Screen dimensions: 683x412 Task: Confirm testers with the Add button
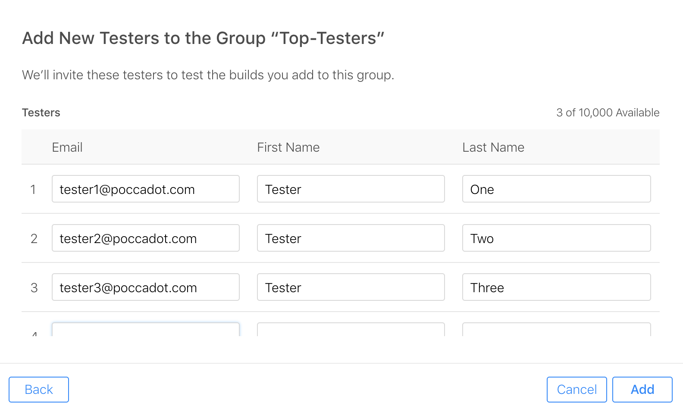click(x=642, y=390)
